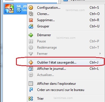Click Cloner menu entry text
The width and height of the screenshot is (105, 102).
[43, 14]
